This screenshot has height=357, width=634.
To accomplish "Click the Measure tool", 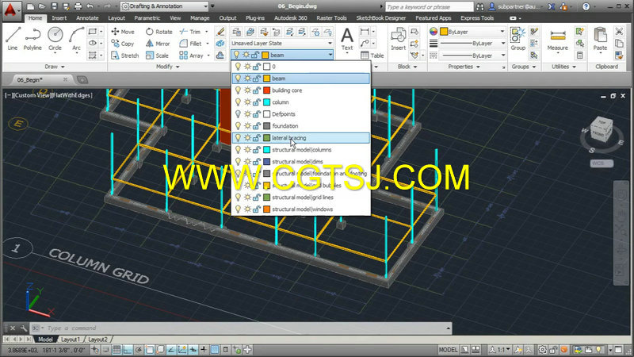I will 558,39.
